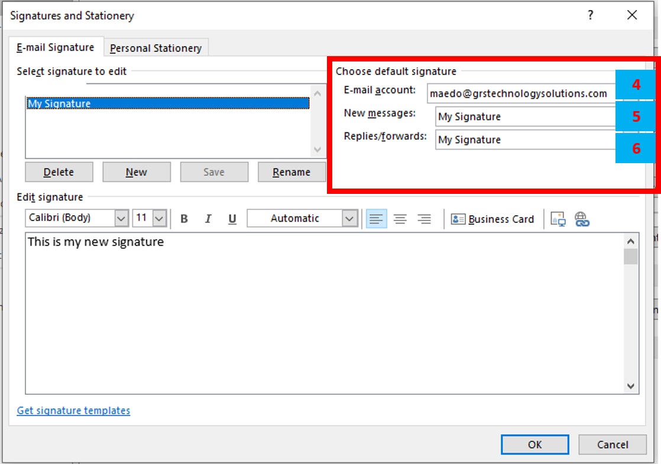Open the Get signature templates link

click(73, 410)
